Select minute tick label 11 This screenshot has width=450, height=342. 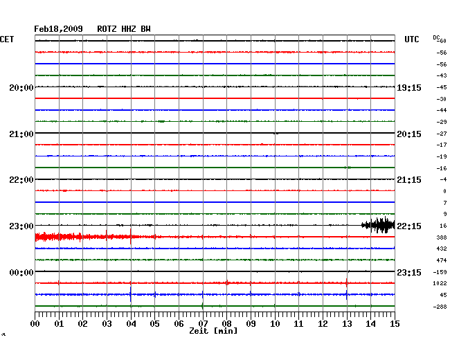click(298, 323)
